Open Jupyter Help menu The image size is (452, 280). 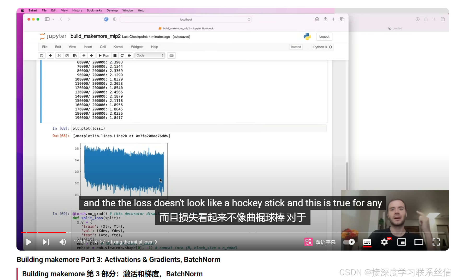click(x=155, y=47)
